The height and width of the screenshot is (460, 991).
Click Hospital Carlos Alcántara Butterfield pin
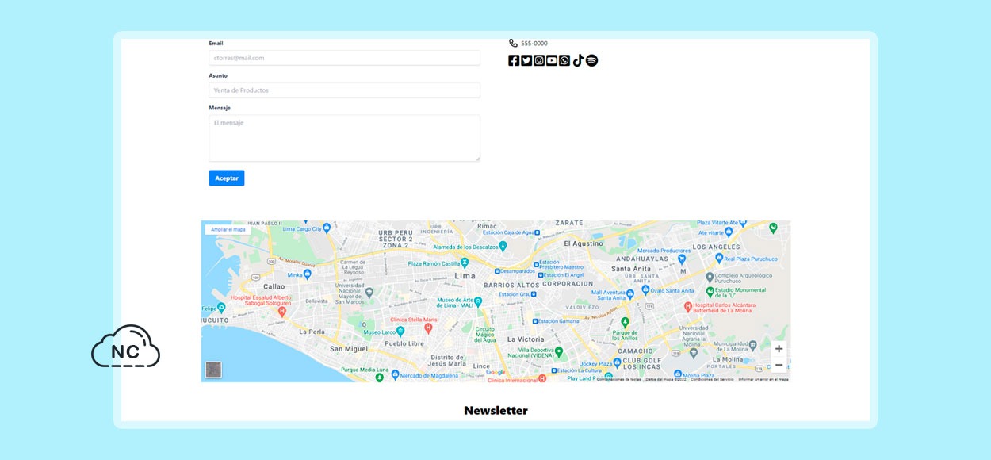click(688, 305)
